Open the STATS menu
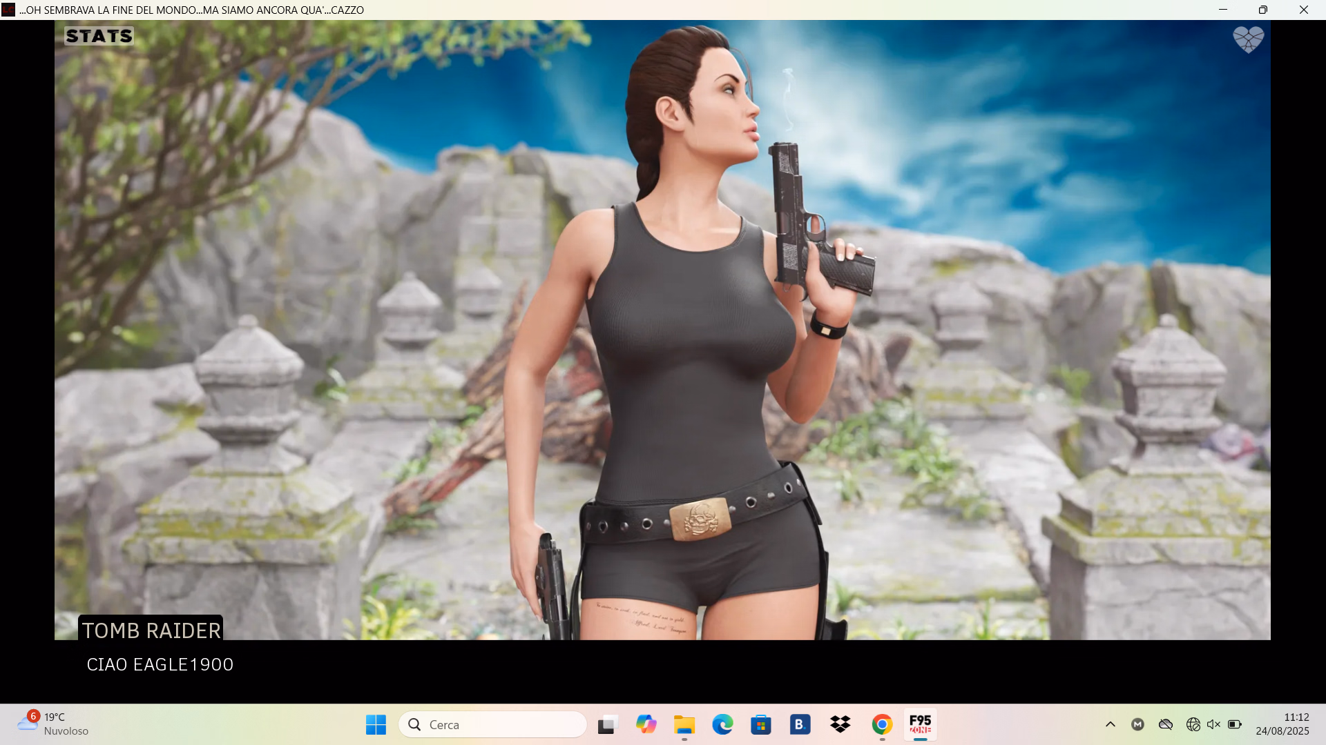This screenshot has height=745, width=1326. pyautogui.click(x=99, y=36)
